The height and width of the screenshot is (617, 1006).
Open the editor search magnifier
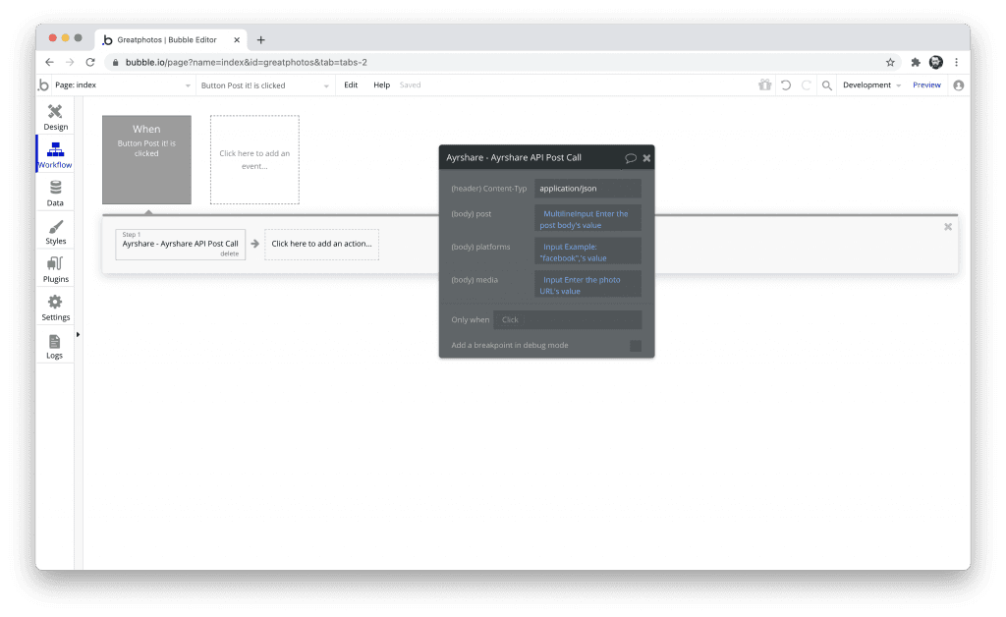click(827, 85)
